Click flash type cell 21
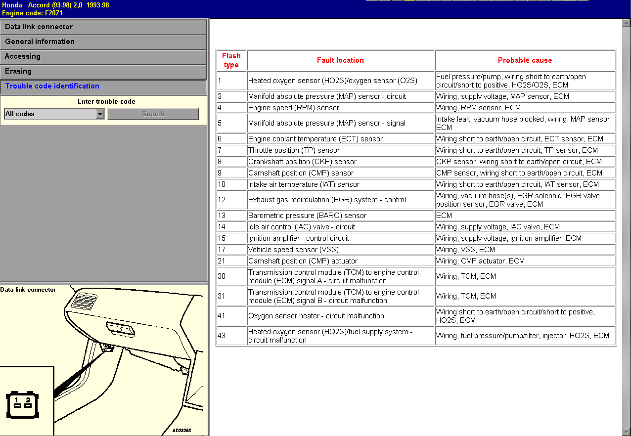Viewport: 631px width, 436px height. [x=231, y=261]
